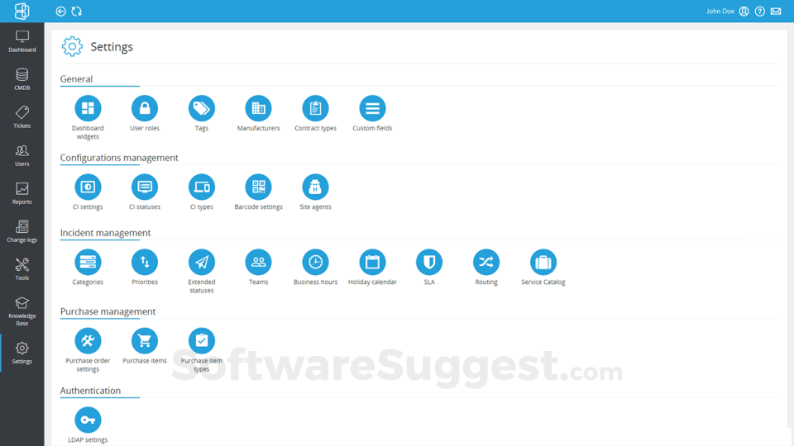Viewport: 794px width, 446px height.
Task: Open the messages envelope icon
Action: coord(776,11)
